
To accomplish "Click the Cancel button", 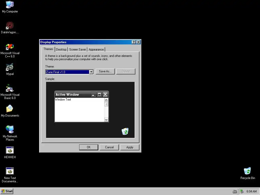I will [109, 147].
